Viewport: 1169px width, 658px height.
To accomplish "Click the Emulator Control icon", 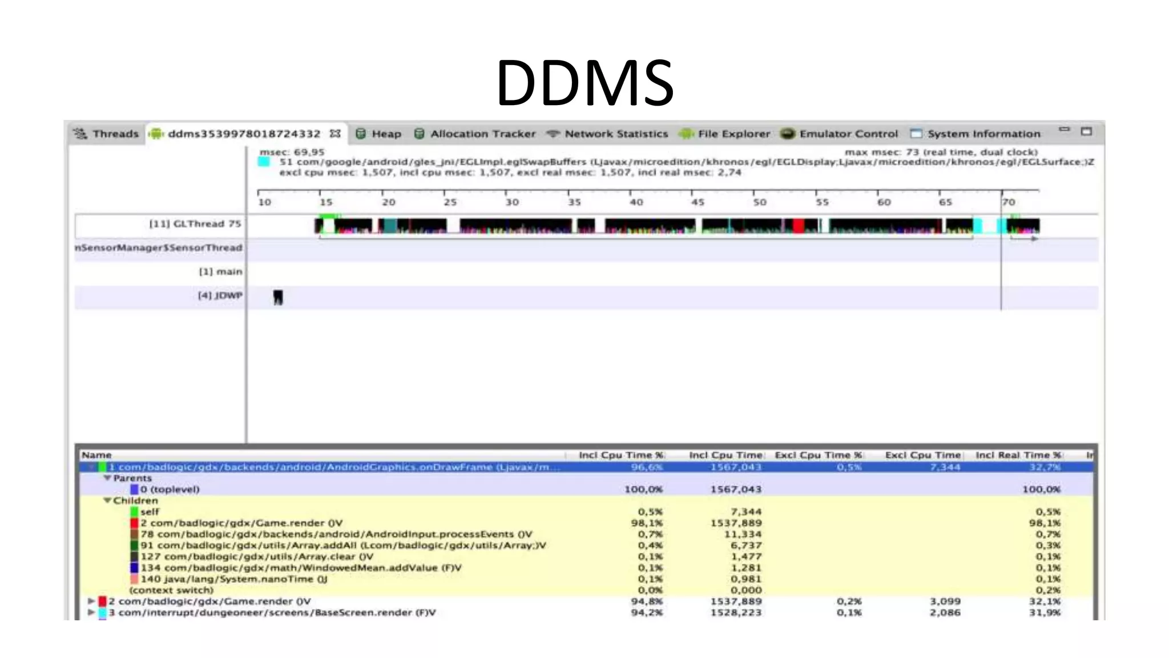I will coord(788,134).
